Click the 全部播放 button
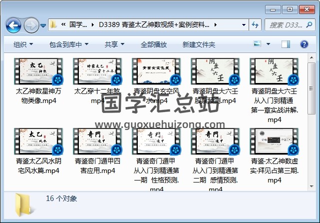 point(154,44)
